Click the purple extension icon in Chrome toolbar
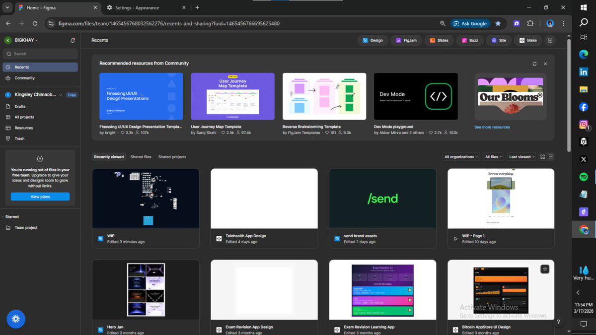Viewport: 596px width, 335px height. click(x=517, y=23)
